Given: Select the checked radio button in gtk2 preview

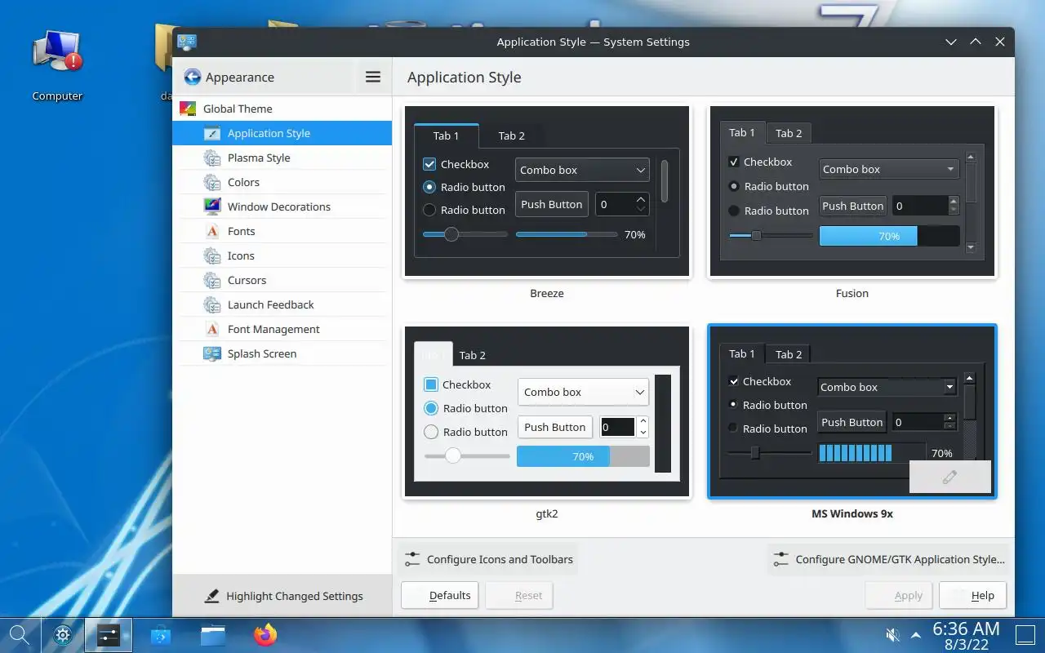Looking at the screenshot, I should pyautogui.click(x=431, y=408).
